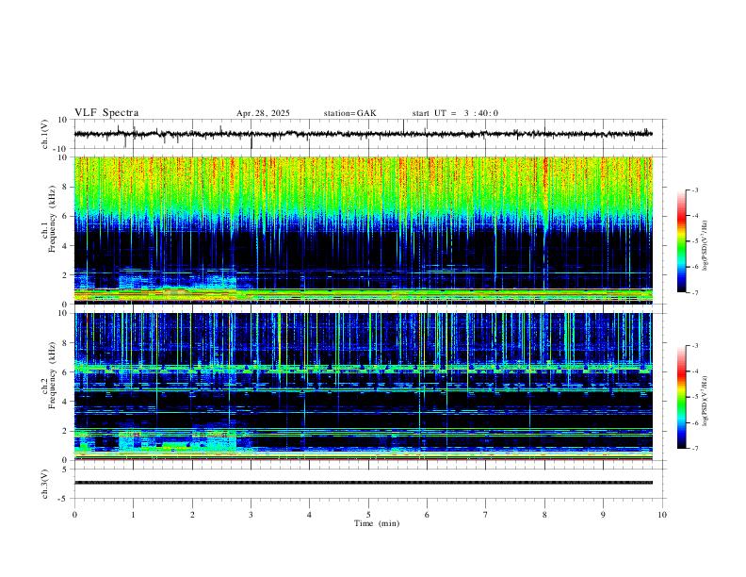Click the date 'Apr. 28, 2025'
The image size is (746, 577).
pos(263,113)
